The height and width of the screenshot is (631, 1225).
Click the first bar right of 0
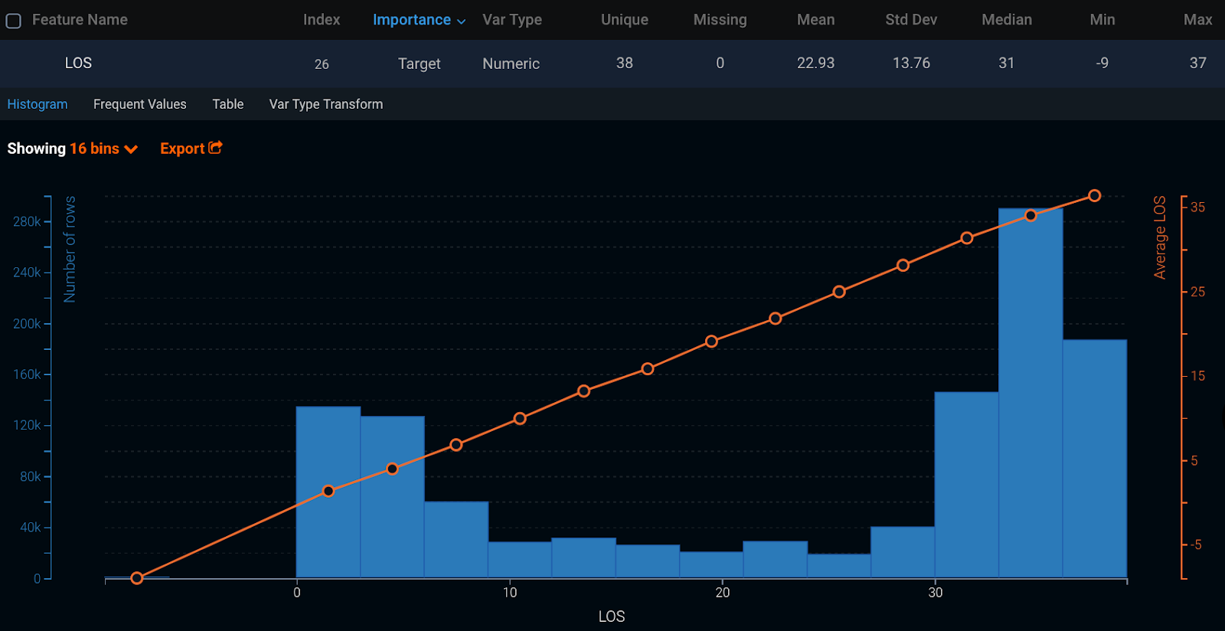pos(328,492)
